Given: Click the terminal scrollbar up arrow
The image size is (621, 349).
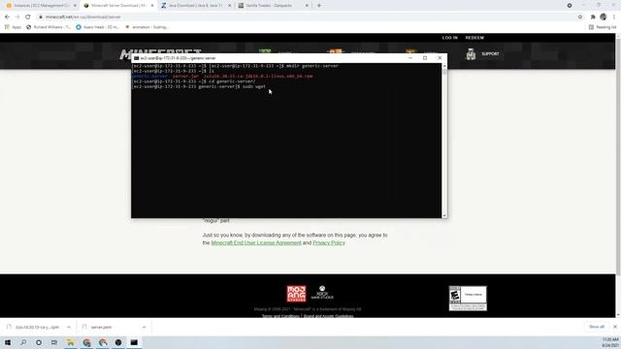Looking at the screenshot, I should coord(444,66).
